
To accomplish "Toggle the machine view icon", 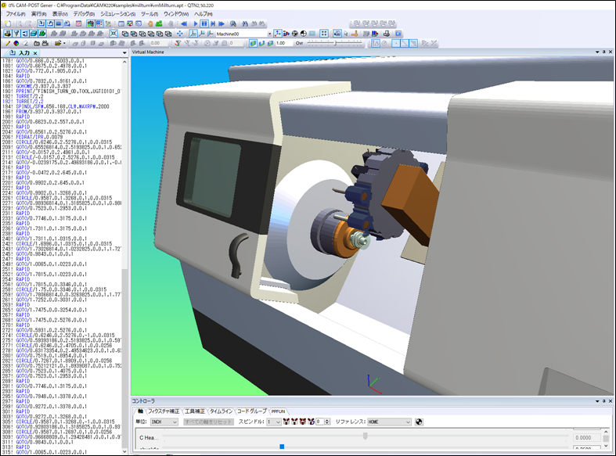I will [x=8, y=34].
